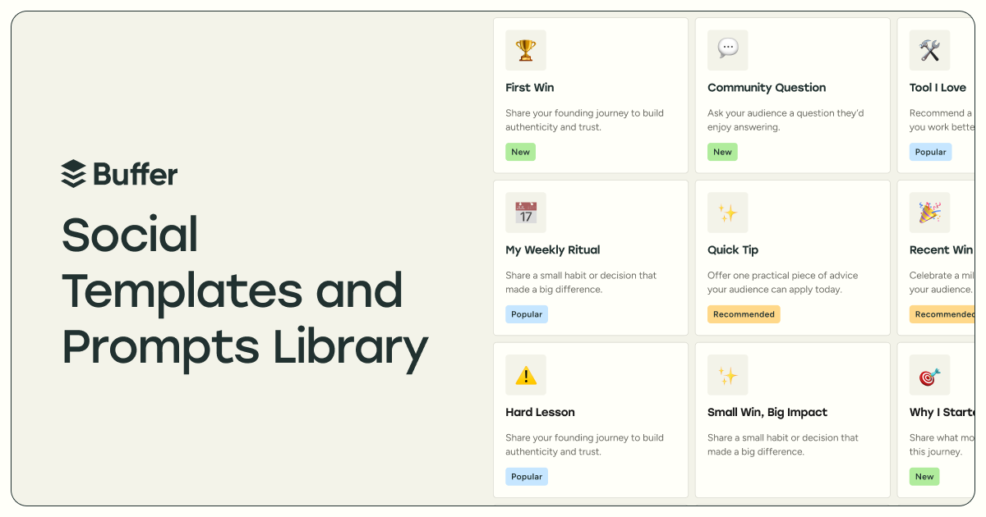
Task: Select the party popper icon on Recent Win
Action: tap(929, 213)
